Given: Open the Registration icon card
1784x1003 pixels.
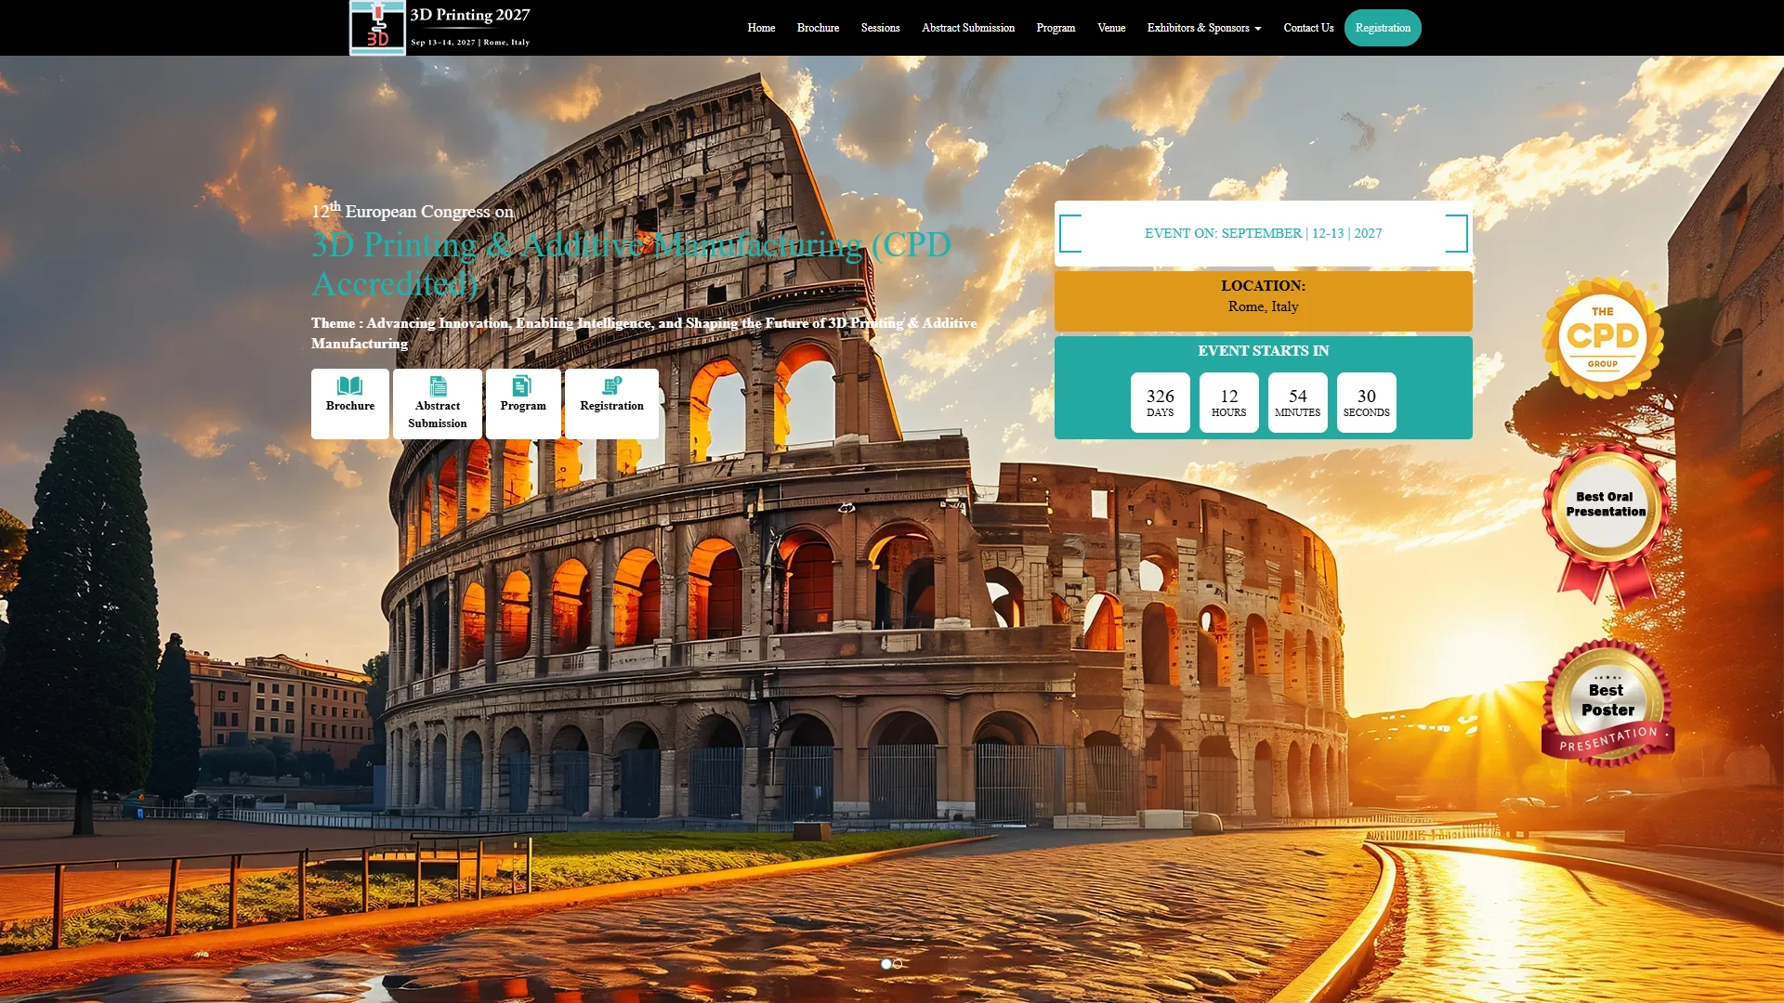Looking at the screenshot, I should [611, 404].
